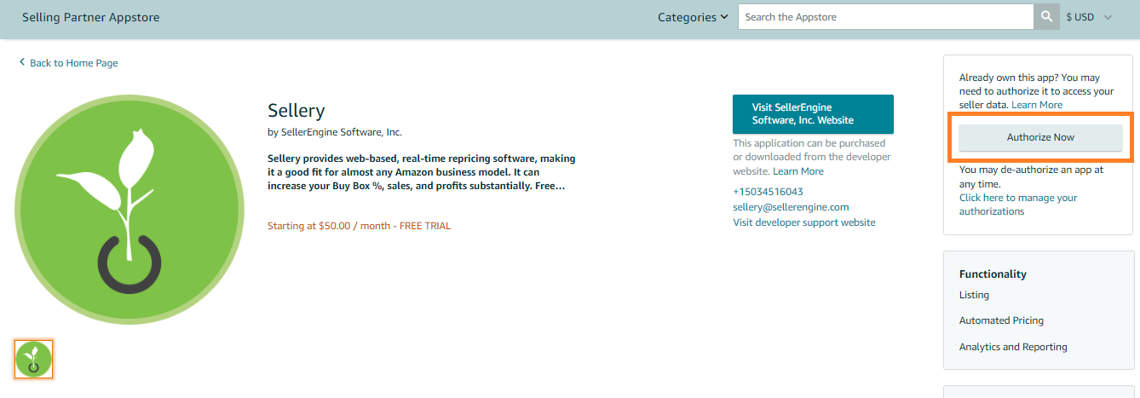Open the $ USD currency selector

click(x=1089, y=17)
